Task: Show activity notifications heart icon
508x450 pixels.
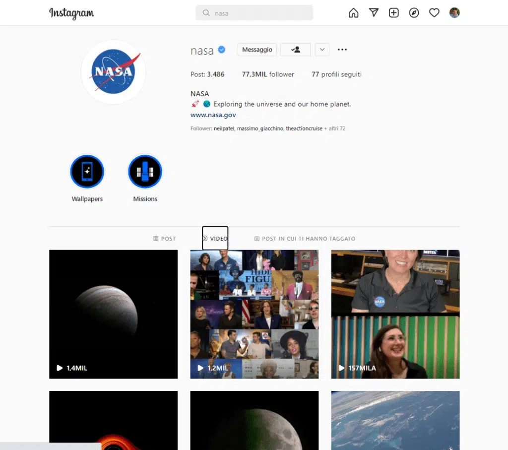Action: (434, 13)
